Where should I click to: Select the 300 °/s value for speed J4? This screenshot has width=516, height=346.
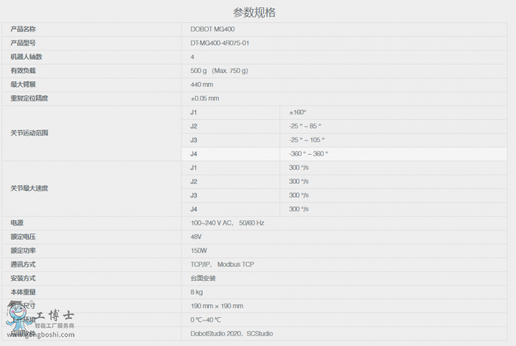tap(299, 209)
